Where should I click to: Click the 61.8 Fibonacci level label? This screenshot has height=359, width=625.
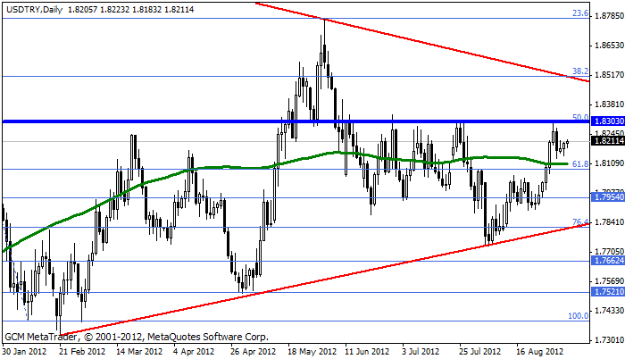point(580,164)
